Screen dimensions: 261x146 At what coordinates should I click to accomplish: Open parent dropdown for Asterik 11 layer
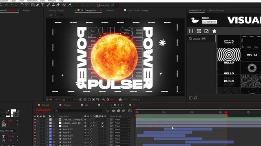pos(122,133)
